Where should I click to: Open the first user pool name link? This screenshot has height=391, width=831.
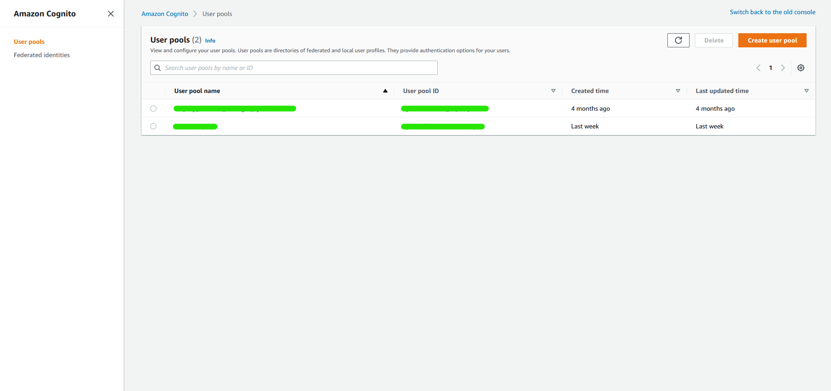click(x=235, y=108)
